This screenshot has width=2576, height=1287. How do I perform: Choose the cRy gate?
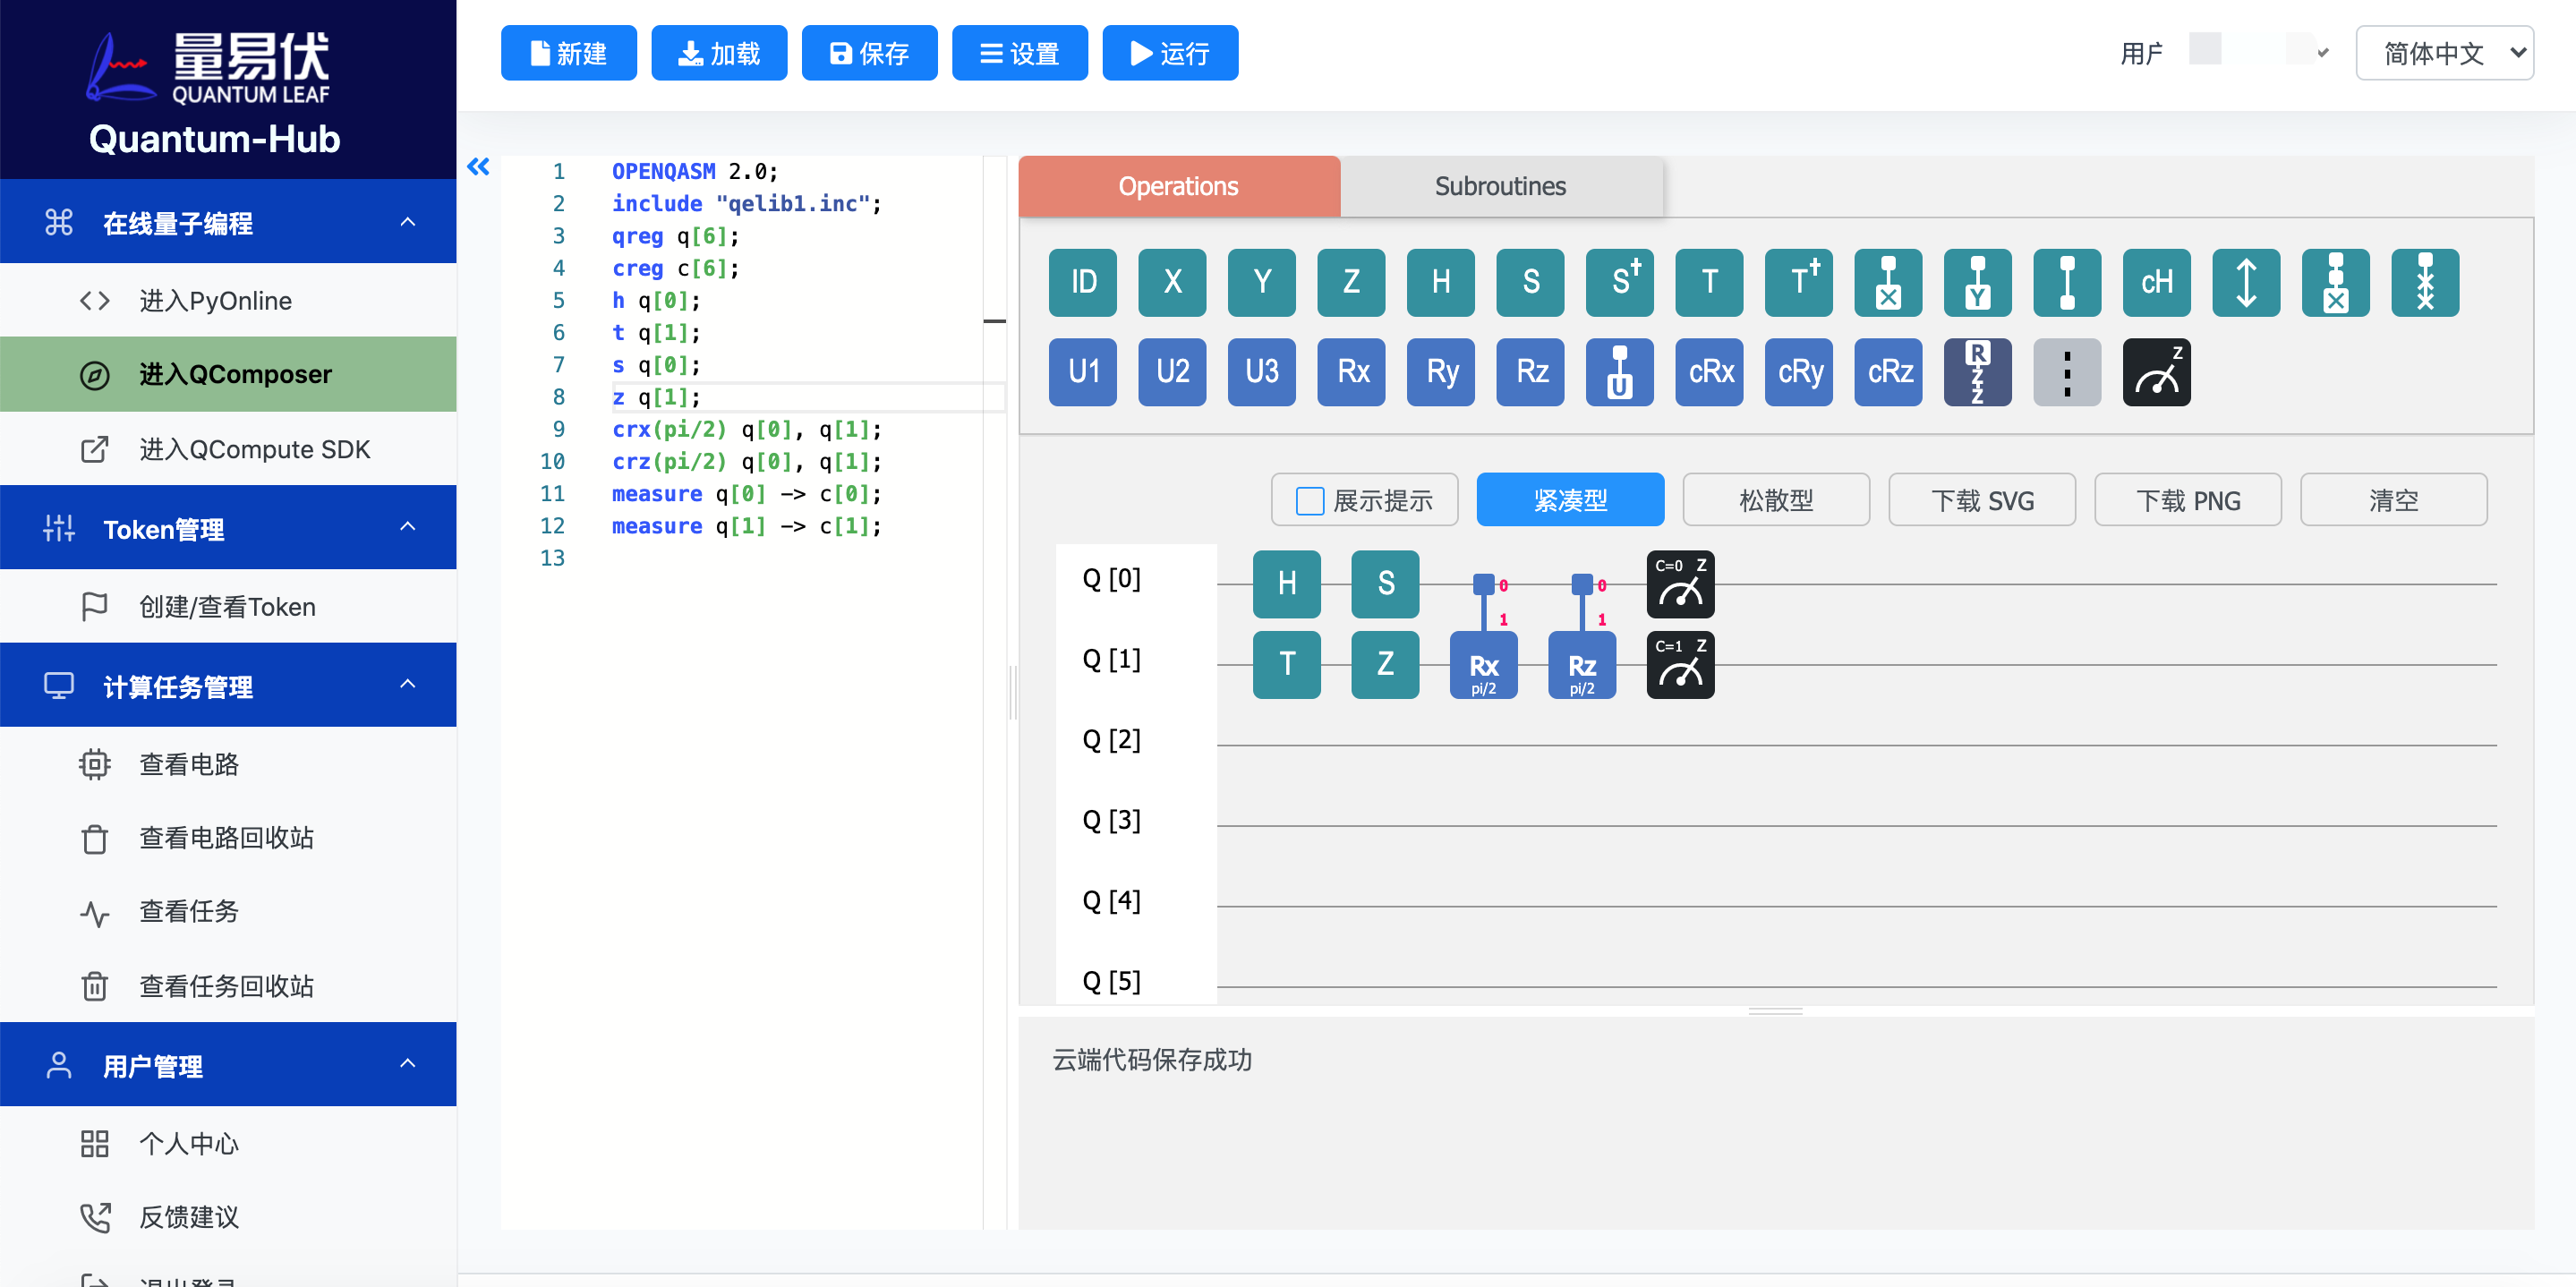click(1799, 372)
